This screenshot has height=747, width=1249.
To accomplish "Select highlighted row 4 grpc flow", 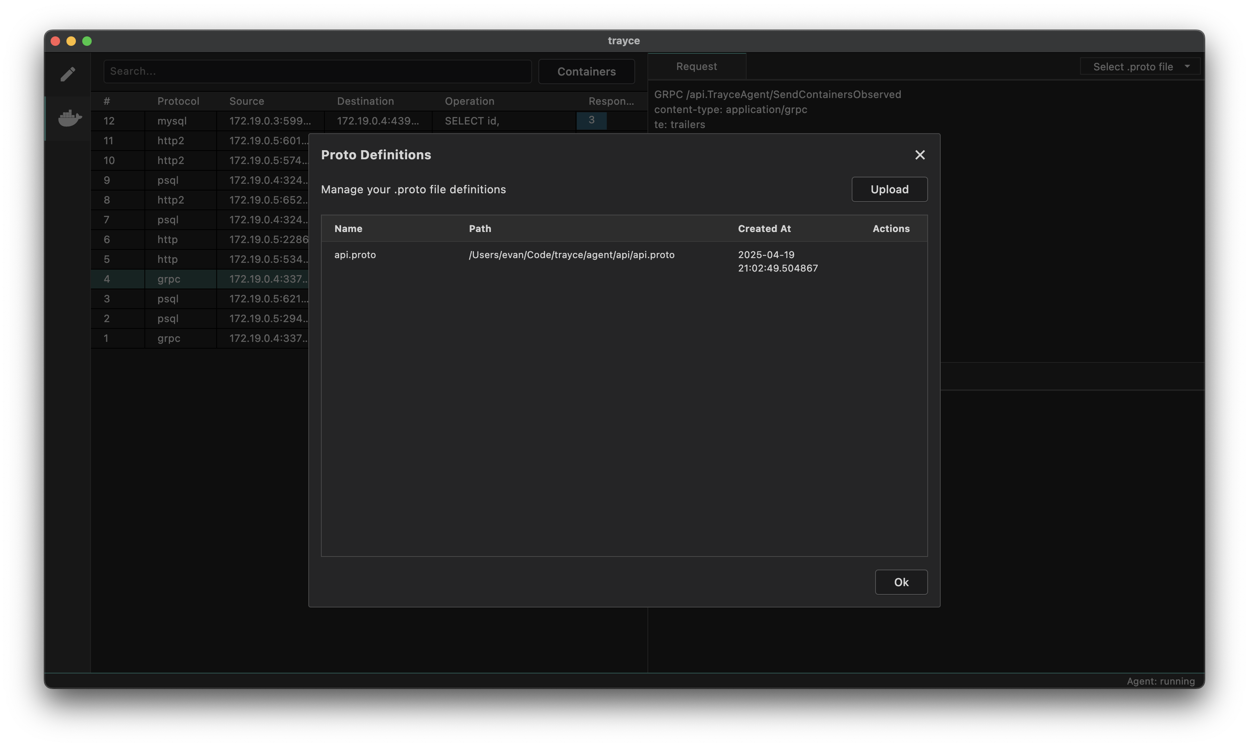I will point(199,279).
